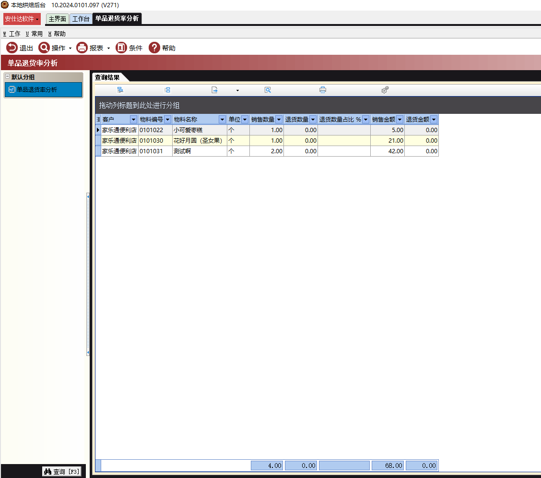Open the 物料编号 column filter dropdown
This screenshot has height=478, width=541.
[168, 120]
